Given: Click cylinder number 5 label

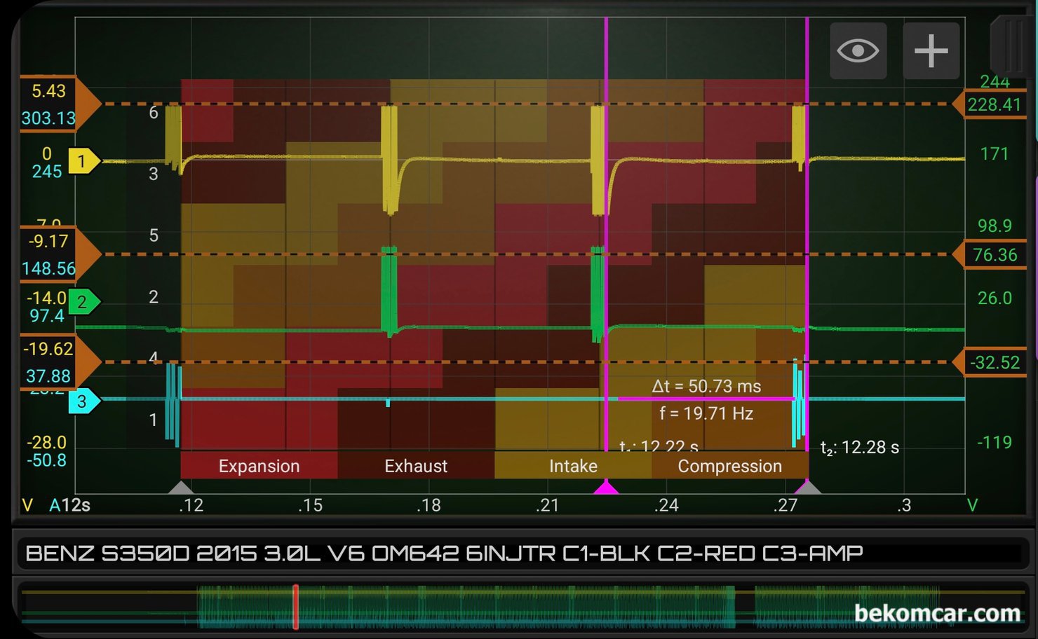Looking at the screenshot, I should pyautogui.click(x=154, y=235).
